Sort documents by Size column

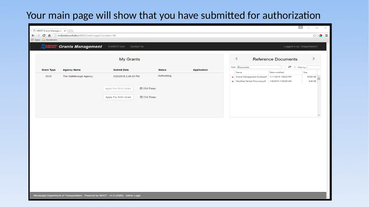309,72
